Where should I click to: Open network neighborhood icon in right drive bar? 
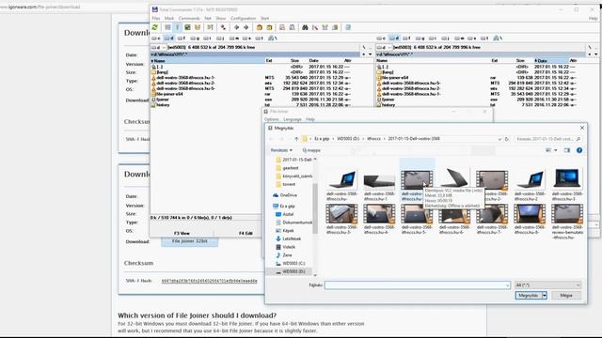[x=498, y=38]
